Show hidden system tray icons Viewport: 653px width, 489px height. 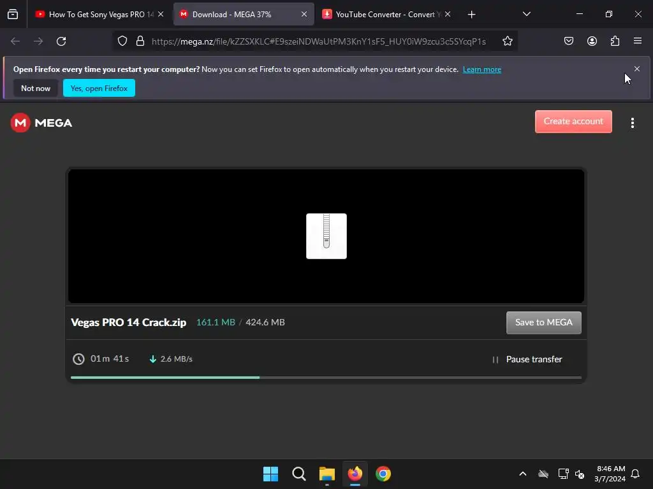[x=523, y=474]
